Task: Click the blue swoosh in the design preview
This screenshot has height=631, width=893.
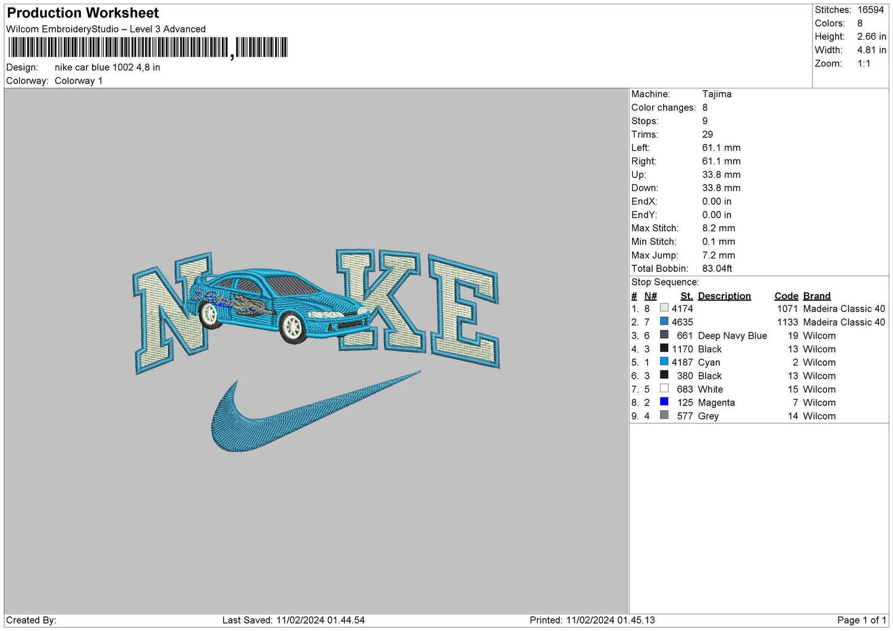Action: coord(315,411)
